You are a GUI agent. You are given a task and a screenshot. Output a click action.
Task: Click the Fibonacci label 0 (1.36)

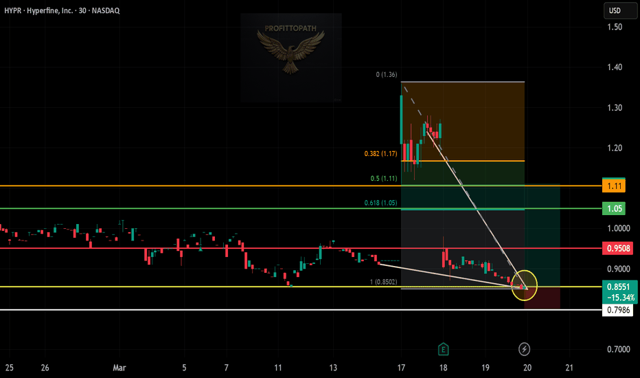coord(386,75)
